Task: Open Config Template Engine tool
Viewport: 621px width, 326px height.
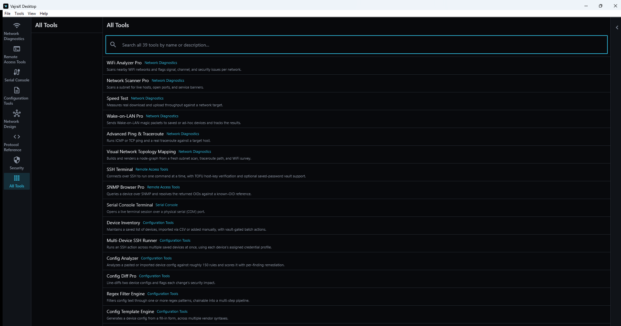Action: 356,315
